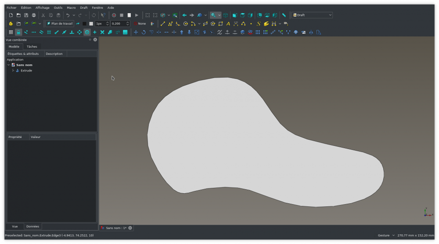
Task: Open the Macro menu
Action: (71, 7)
